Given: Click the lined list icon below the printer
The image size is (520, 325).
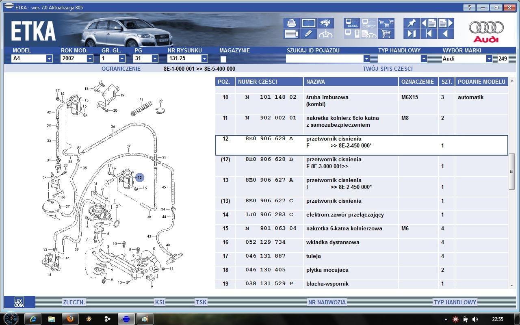Looking at the screenshot, I should click(292, 34).
